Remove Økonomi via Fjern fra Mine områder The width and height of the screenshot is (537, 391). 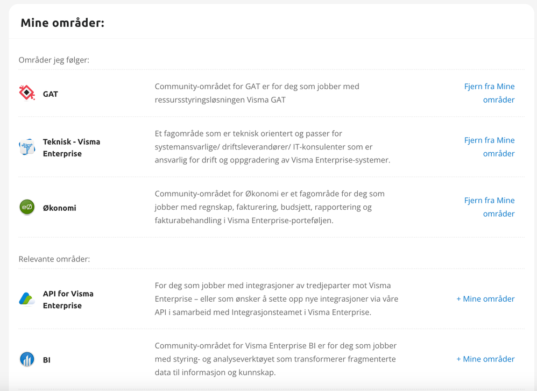(x=490, y=207)
